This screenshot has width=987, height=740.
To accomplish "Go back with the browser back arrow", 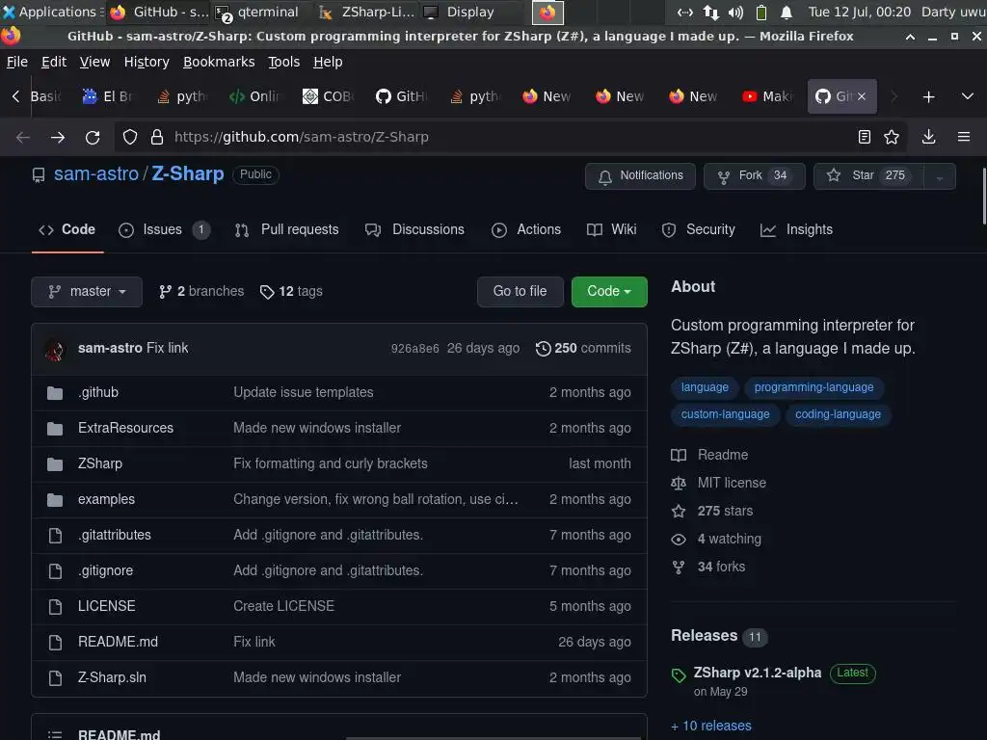I will coord(23,137).
